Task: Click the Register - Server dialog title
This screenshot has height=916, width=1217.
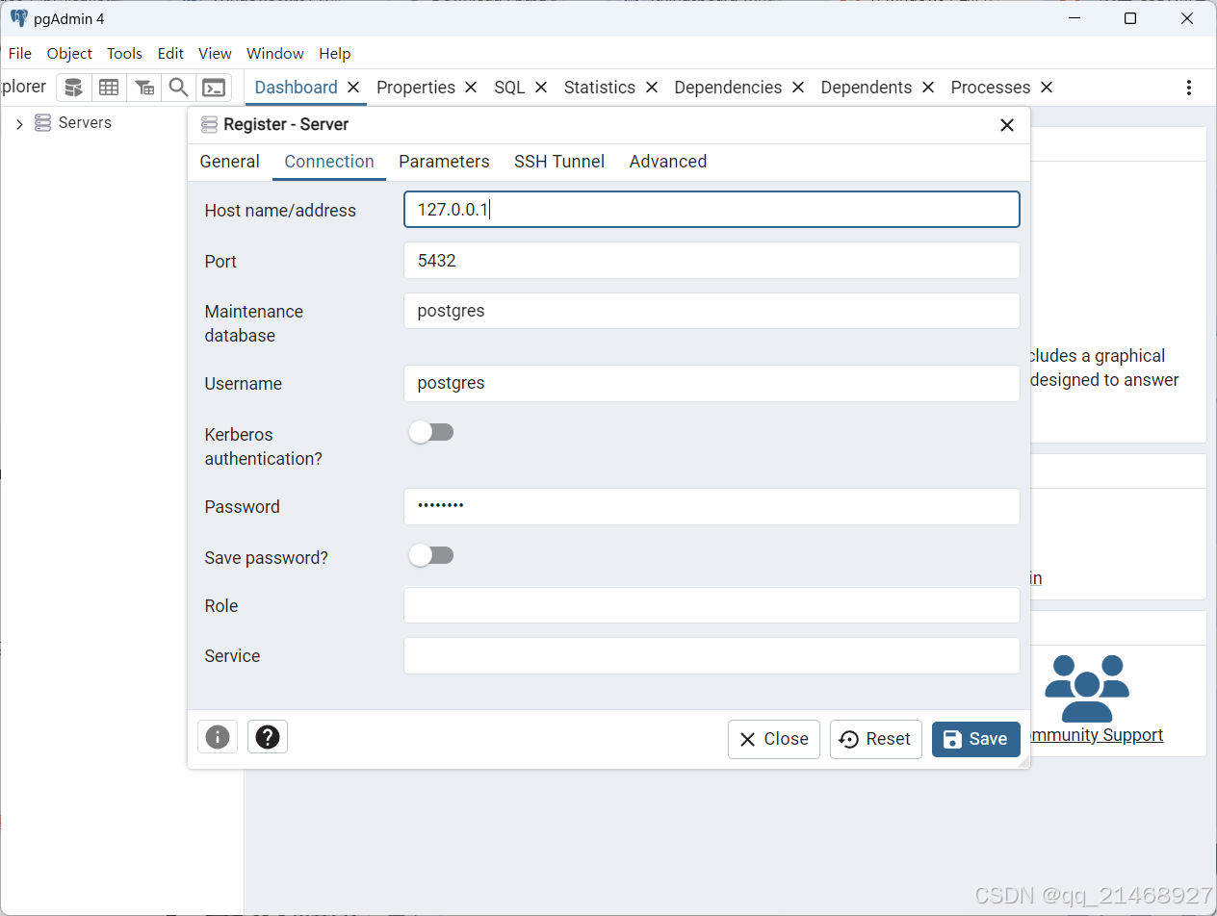Action: (x=286, y=125)
